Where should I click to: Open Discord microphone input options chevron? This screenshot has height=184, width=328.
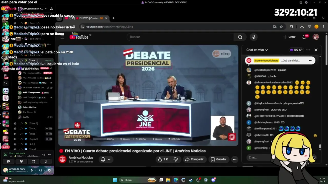click(x=36, y=170)
